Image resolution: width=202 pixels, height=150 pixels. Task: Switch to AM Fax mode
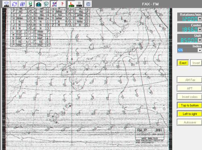[189, 80]
